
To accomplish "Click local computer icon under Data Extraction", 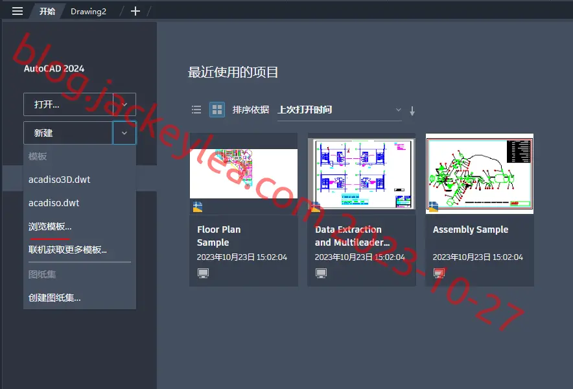I will 322,273.
